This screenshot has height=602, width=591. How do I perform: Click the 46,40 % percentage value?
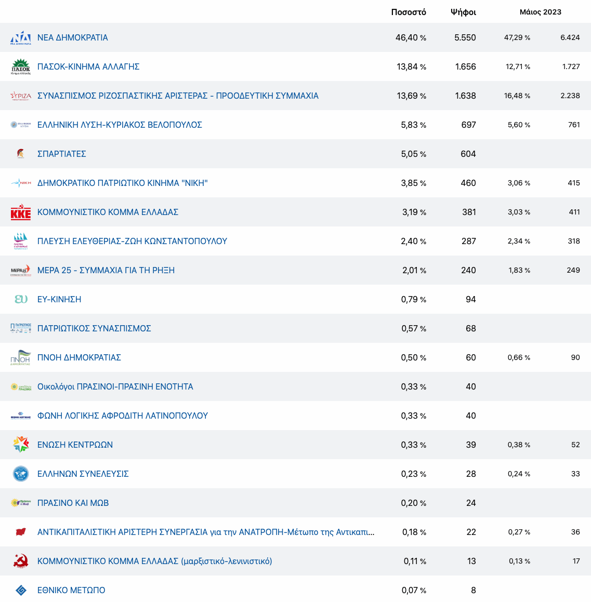point(411,37)
